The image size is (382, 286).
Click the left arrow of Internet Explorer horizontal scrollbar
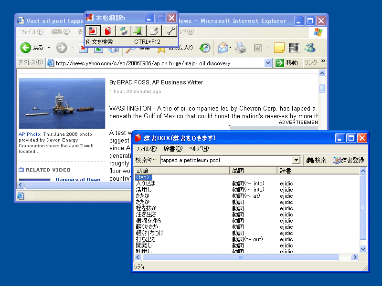click(21, 185)
